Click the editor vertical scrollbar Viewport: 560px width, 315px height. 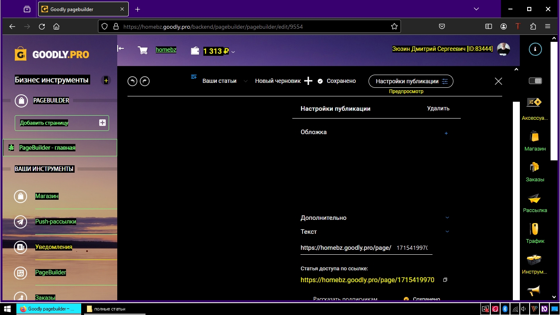click(516, 201)
